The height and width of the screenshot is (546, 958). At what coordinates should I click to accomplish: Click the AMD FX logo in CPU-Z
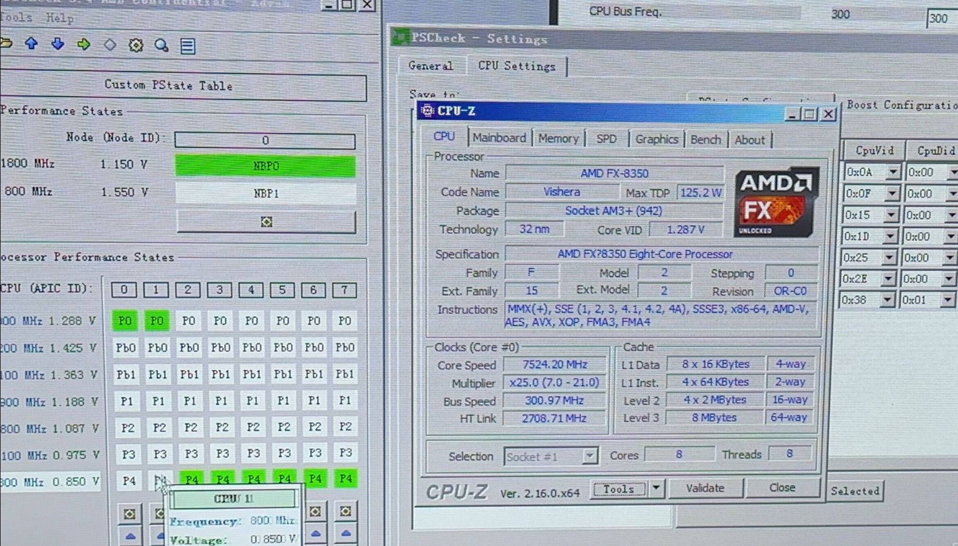(776, 202)
